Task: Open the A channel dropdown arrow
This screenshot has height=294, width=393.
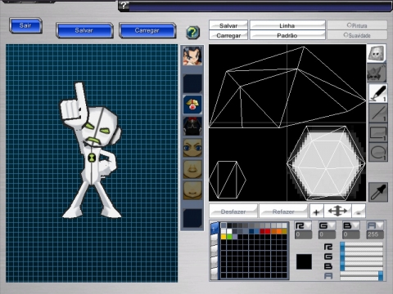Action: 380,225
